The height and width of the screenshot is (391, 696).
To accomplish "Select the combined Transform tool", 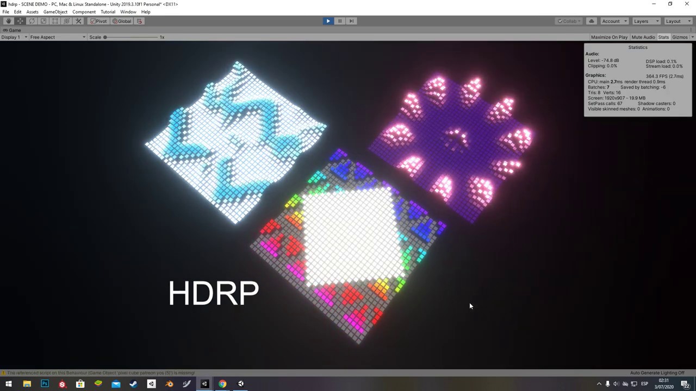I will 67,21.
